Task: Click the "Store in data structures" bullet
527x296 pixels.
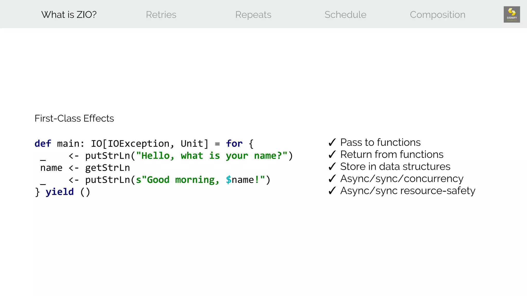Action: pyautogui.click(x=395, y=166)
